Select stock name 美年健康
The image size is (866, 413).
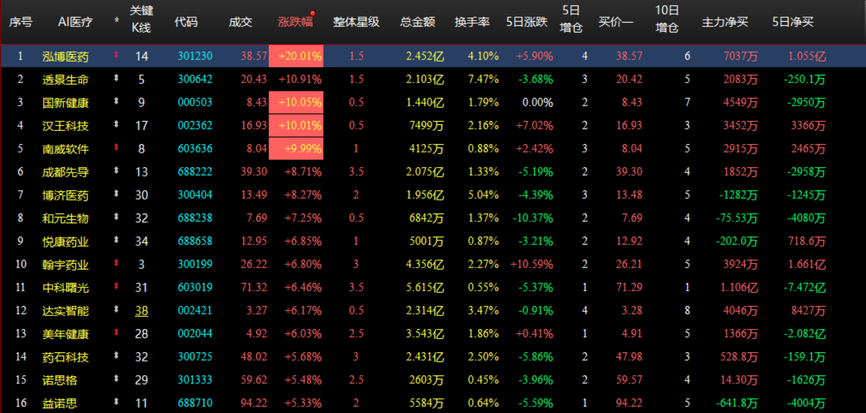point(65,334)
